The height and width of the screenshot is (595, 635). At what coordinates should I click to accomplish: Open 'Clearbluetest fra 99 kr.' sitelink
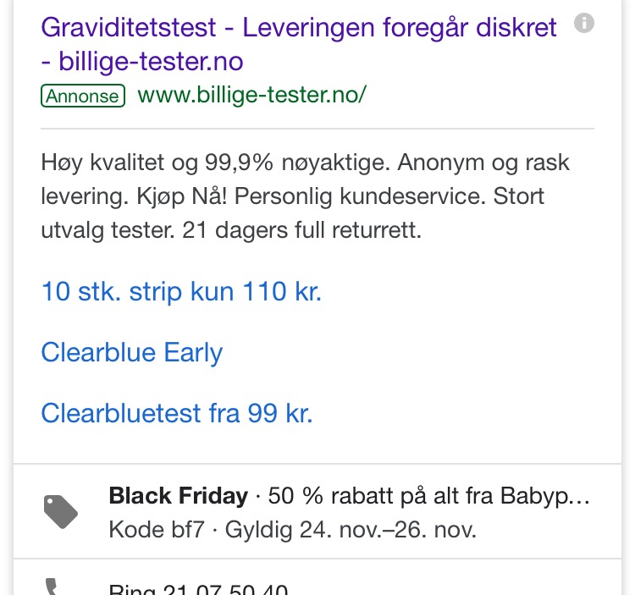pos(177,413)
